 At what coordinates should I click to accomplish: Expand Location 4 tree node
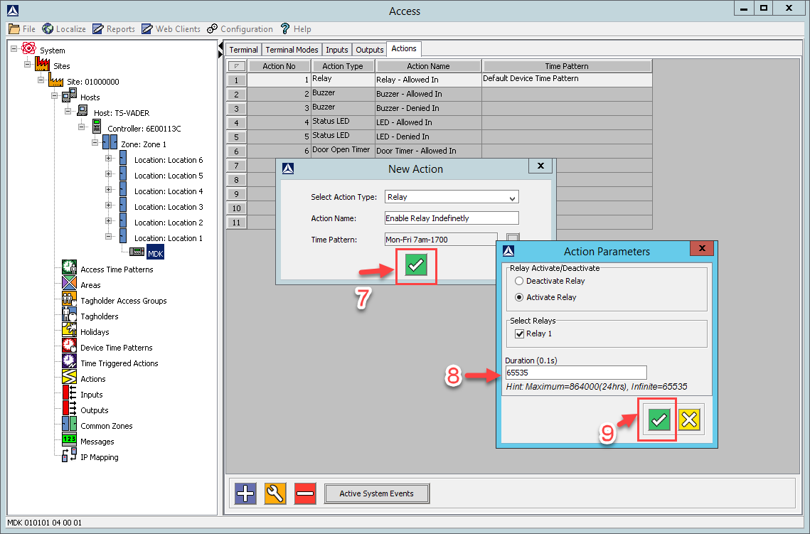[x=109, y=190]
